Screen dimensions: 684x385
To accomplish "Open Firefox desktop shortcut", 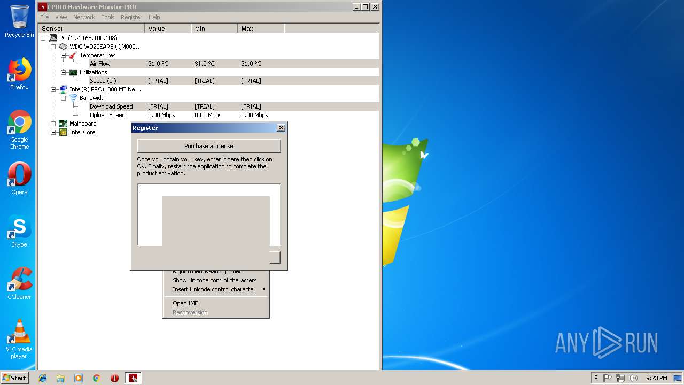I will tap(19, 74).
